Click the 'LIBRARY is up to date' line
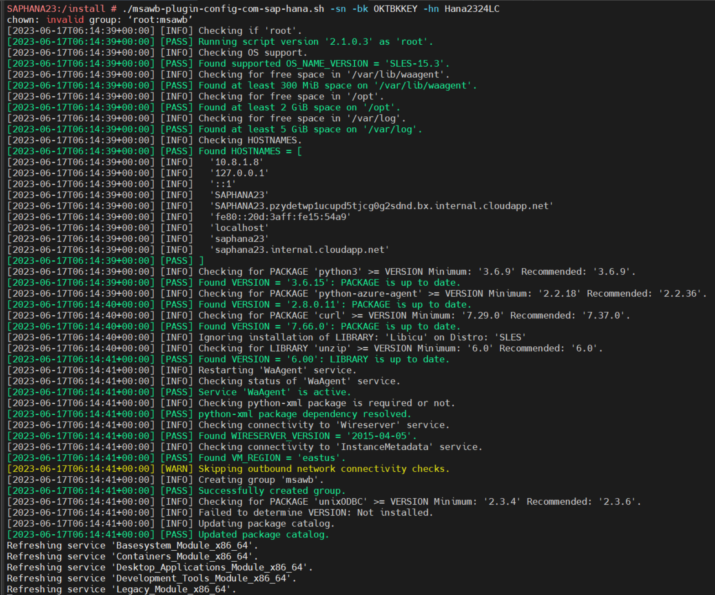This screenshot has height=595, width=715. pos(228,359)
